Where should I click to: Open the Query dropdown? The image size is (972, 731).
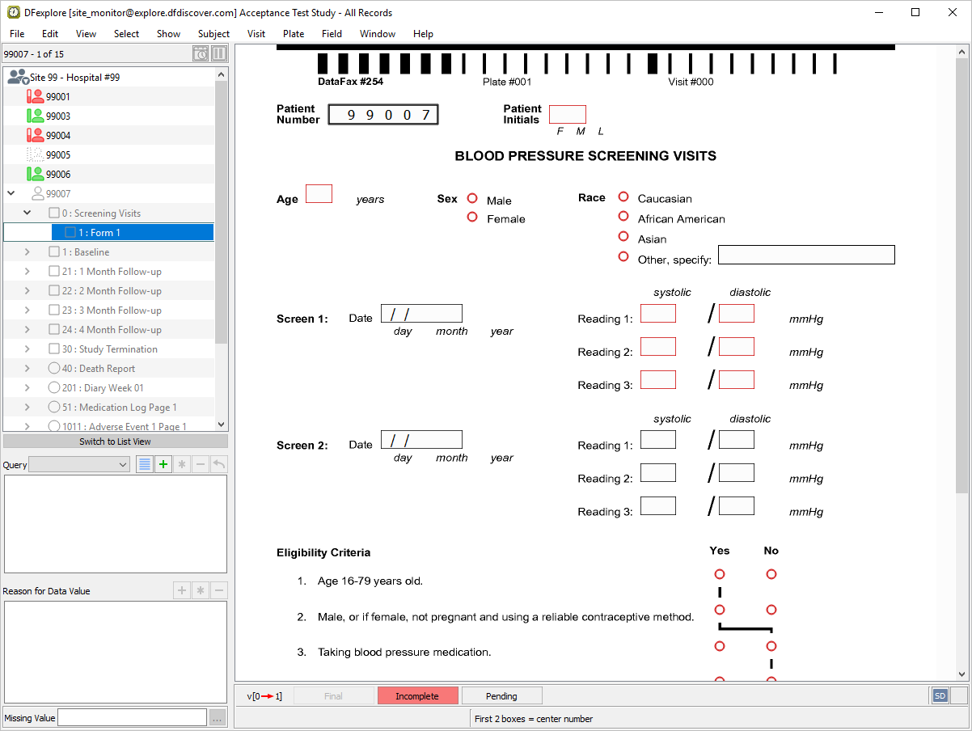79,464
